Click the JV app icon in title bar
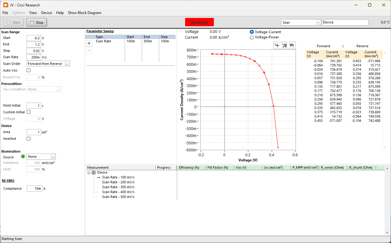This screenshot has width=391, height=243. [5, 5]
